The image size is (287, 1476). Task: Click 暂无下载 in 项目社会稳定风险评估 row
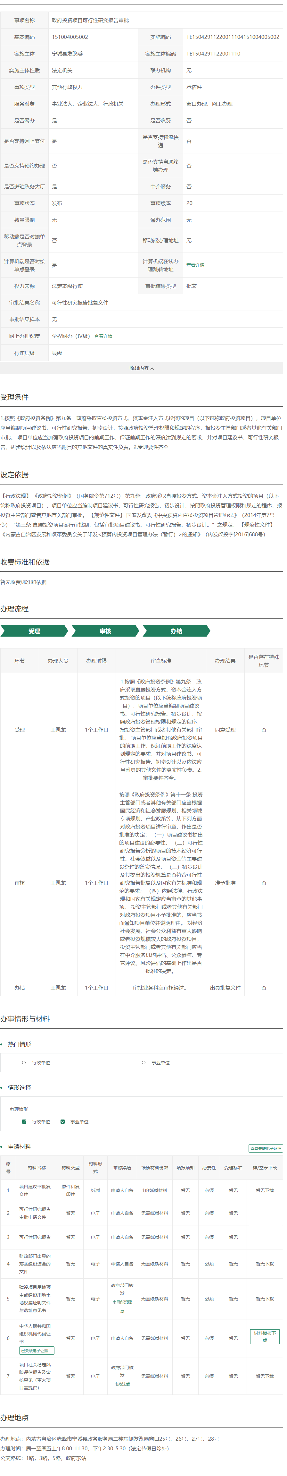(265, 1376)
